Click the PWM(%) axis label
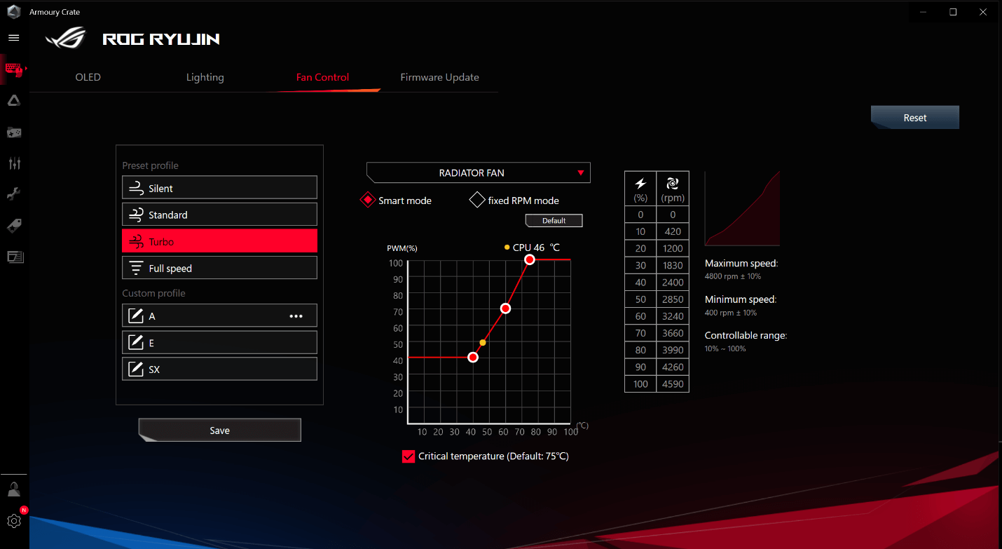 point(402,248)
